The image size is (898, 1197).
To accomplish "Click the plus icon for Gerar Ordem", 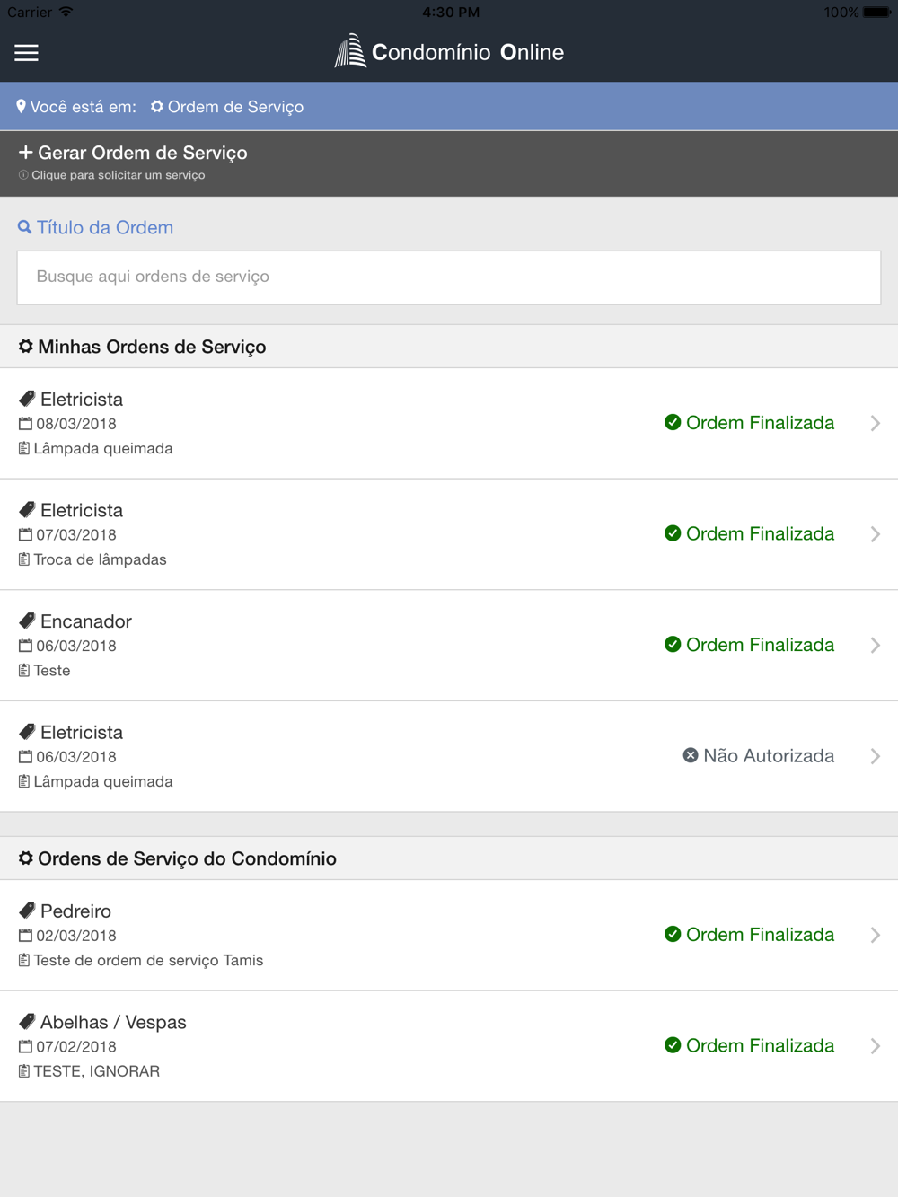I will (x=25, y=153).
